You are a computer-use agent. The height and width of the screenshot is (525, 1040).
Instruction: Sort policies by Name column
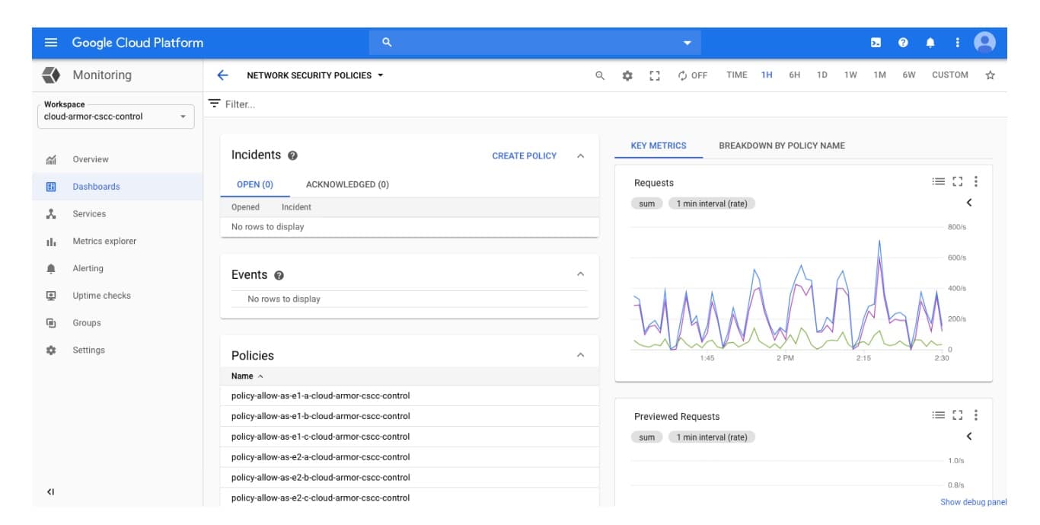pos(247,376)
